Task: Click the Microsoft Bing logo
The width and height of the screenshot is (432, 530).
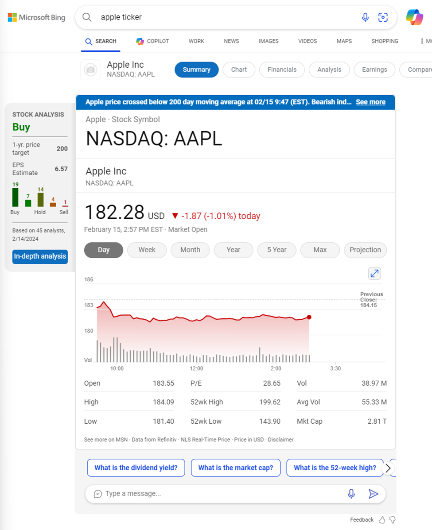Action: point(36,17)
